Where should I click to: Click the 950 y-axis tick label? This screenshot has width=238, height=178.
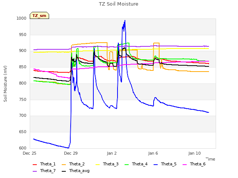(x=23, y=34)
